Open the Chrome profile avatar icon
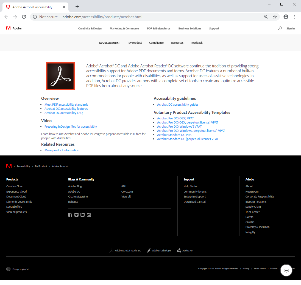Image resolution: width=301 pixels, height=285 pixels. click(x=286, y=17)
